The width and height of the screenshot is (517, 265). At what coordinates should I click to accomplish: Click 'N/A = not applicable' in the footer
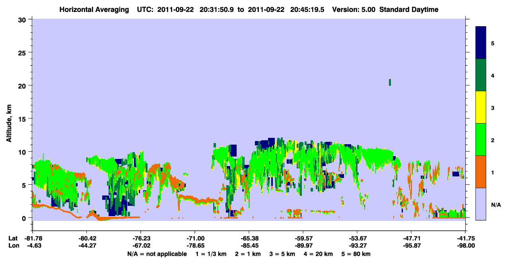157,254
